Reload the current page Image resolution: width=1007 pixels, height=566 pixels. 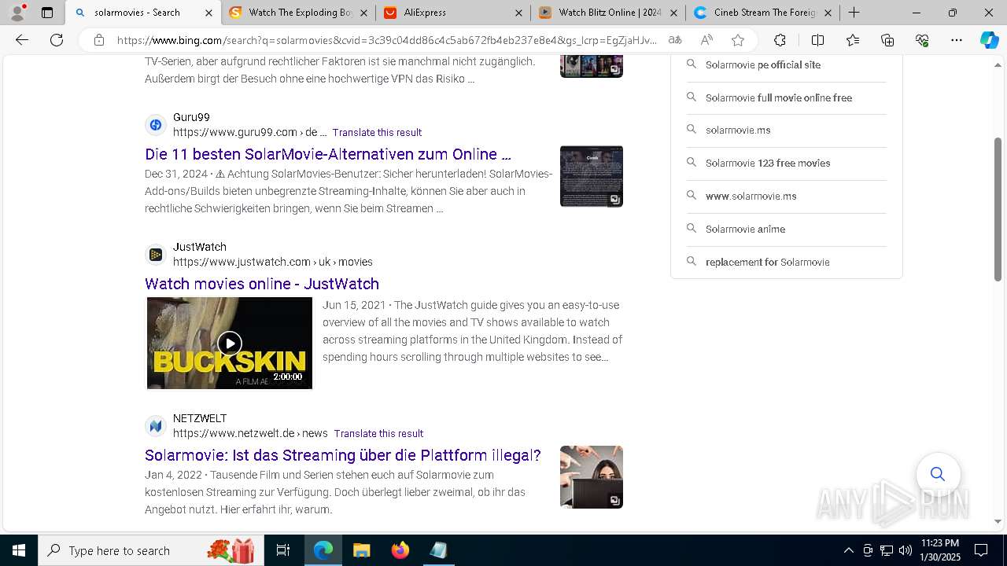pyautogui.click(x=57, y=40)
